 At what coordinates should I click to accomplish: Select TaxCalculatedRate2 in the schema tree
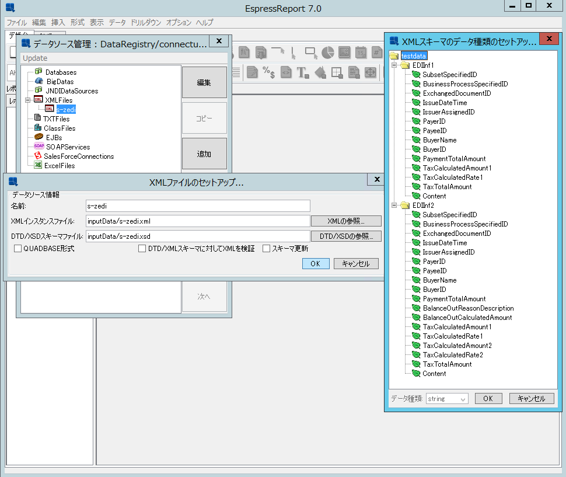pyautogui.click(x=453, y=355)
